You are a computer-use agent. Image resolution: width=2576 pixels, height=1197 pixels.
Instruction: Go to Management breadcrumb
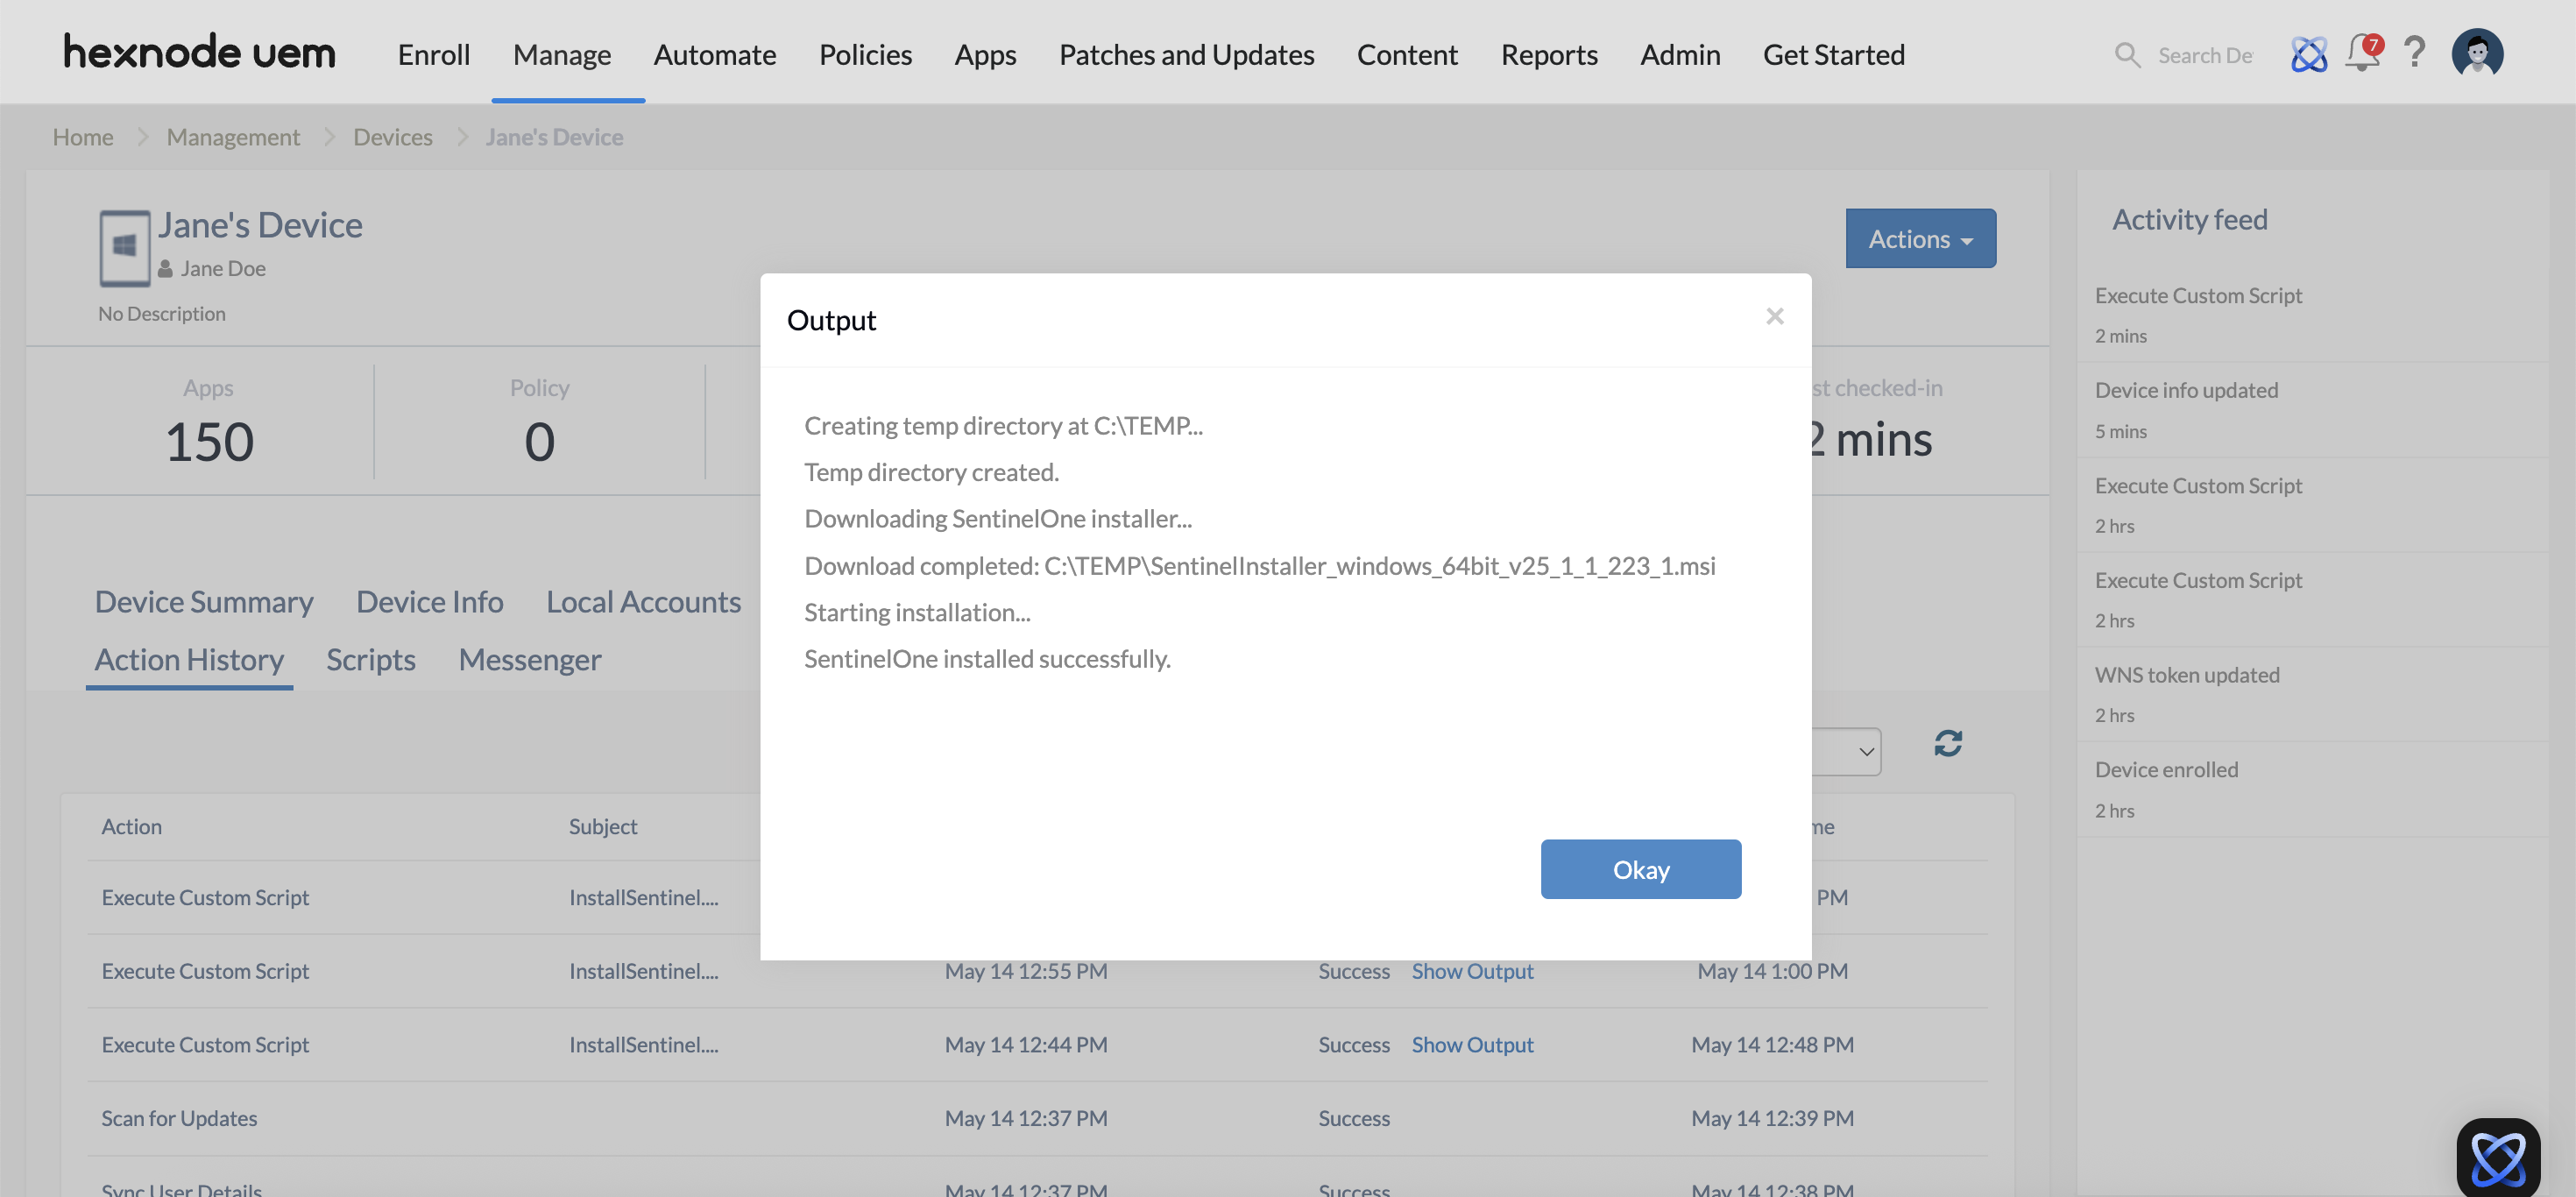point(233,136)
